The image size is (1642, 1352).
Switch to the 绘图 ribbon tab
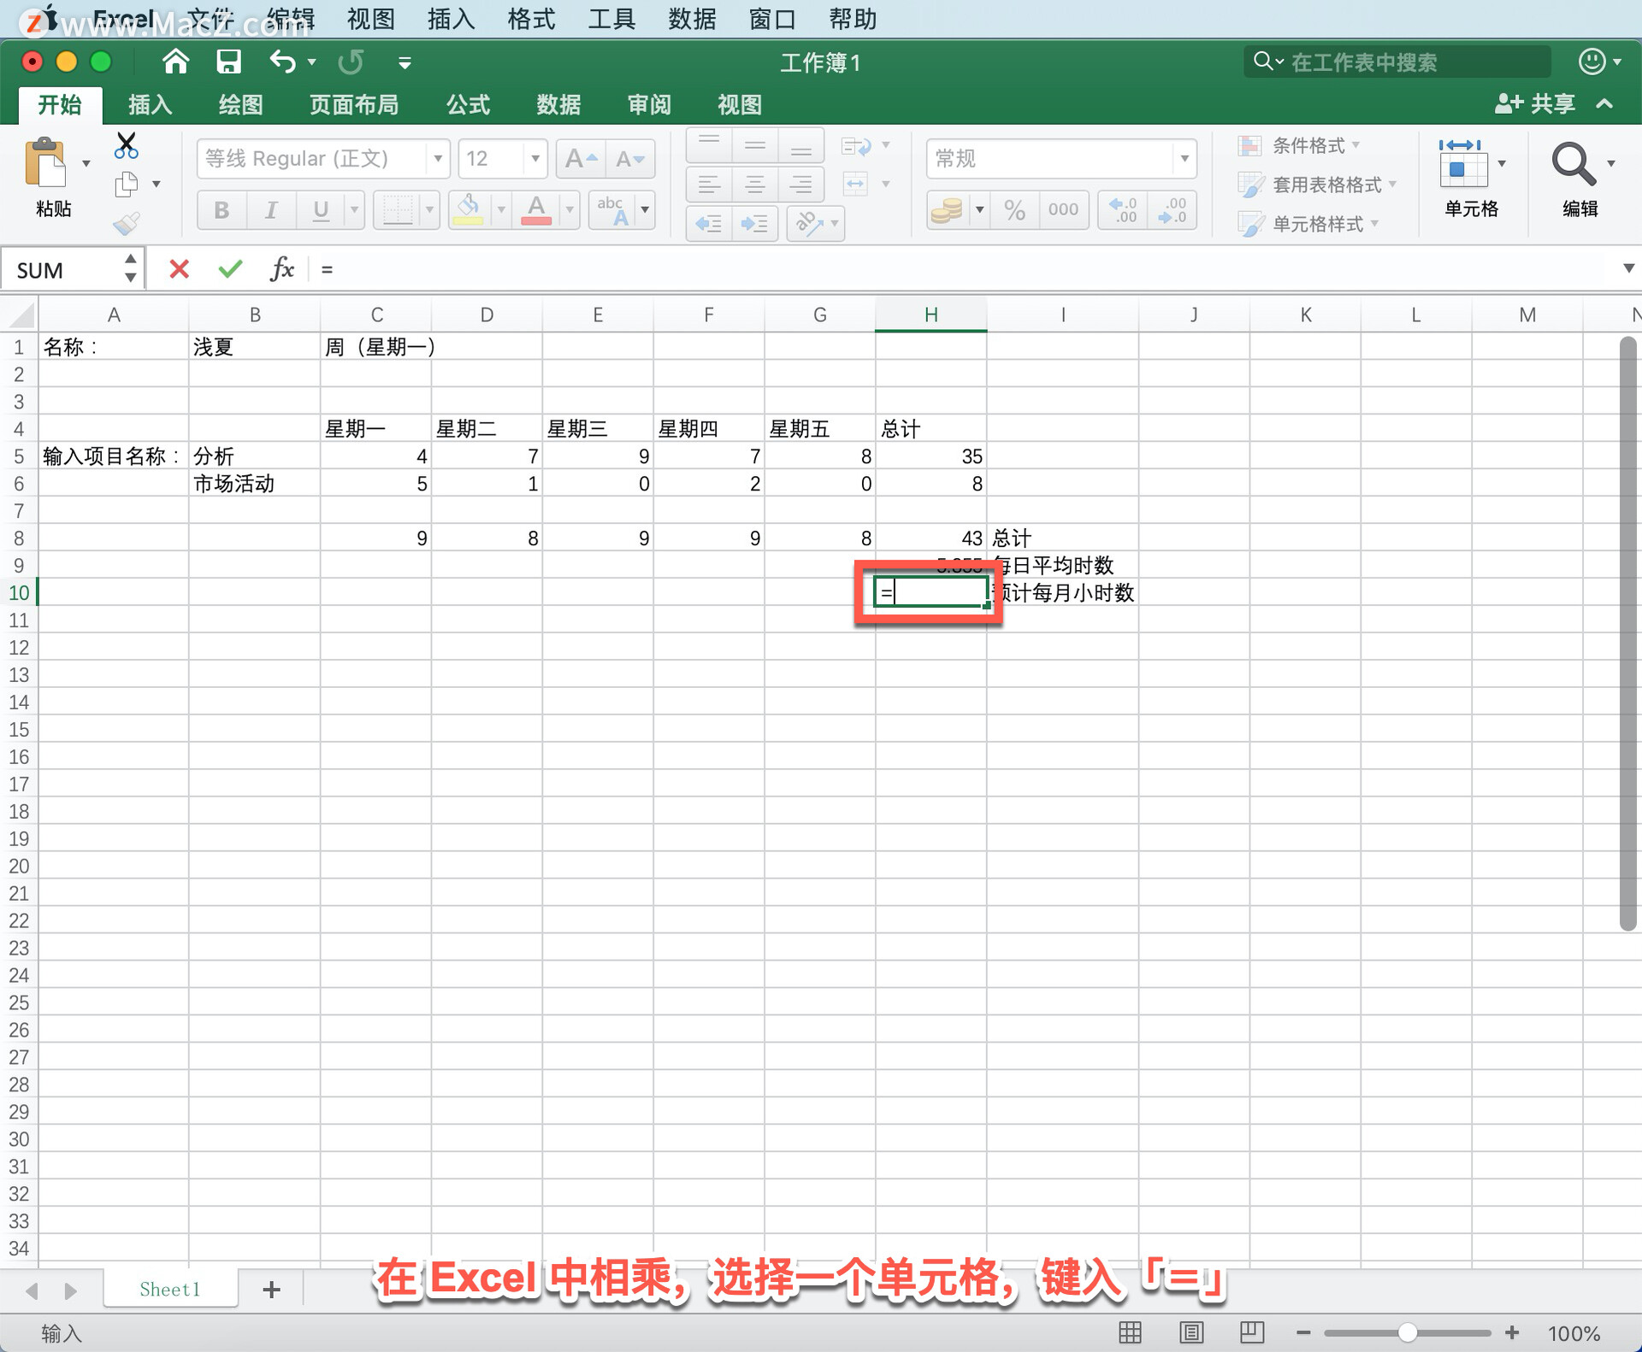click(240, 104)
